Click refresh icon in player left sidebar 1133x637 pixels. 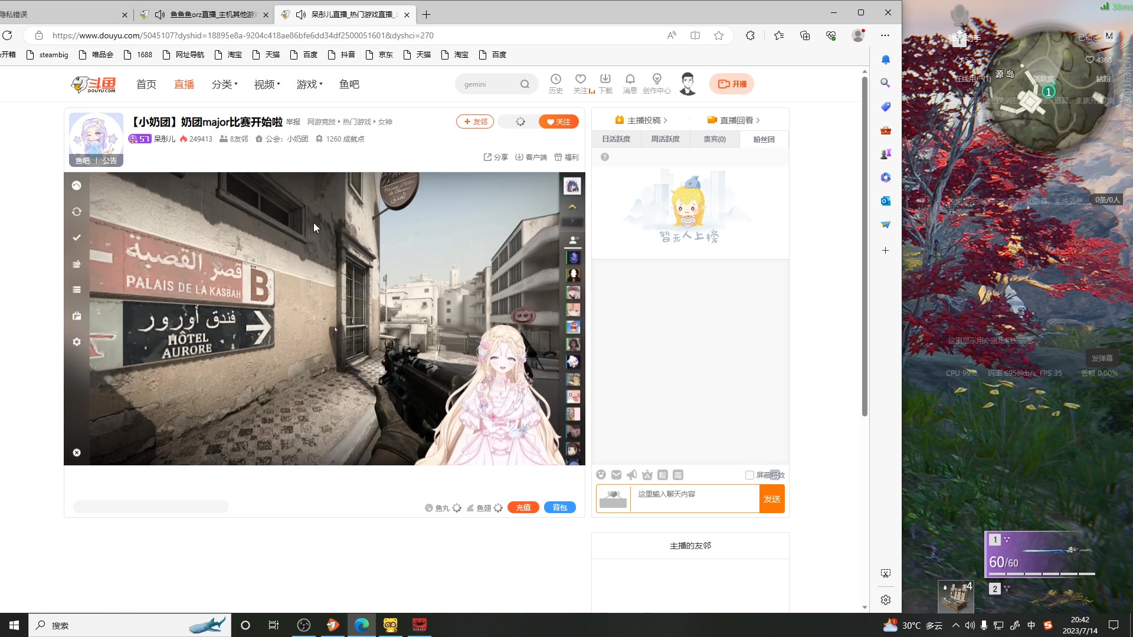pos(77,212)
